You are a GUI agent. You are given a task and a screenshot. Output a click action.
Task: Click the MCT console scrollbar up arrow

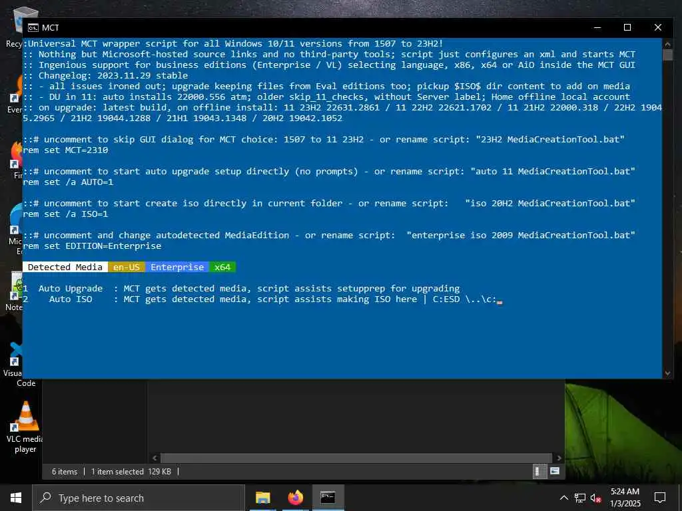[x=667, y=44]
